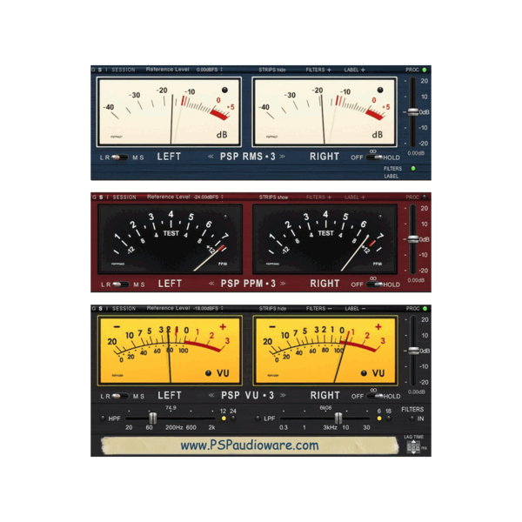Viewport: 522px width, 522px height.
Task: Reset the left PPM meter overload LED
Action: point(225,217)
